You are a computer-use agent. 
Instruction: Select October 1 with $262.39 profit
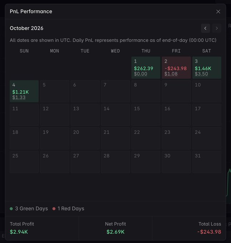[146, 68]
